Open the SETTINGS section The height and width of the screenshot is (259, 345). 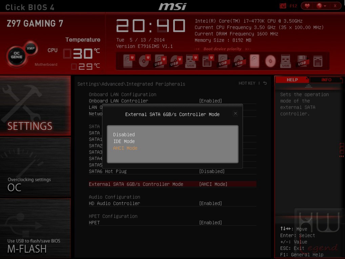point(35,106)
